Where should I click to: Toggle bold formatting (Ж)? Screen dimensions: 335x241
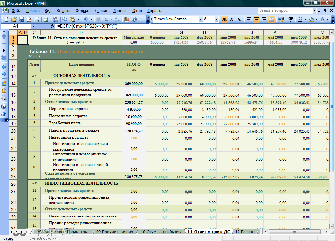click(224, 19)
